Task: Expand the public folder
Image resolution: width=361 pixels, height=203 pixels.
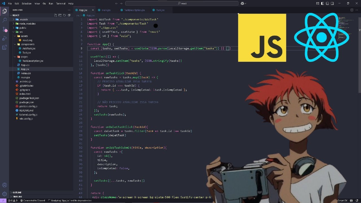Action: click(x=14, y=28)
